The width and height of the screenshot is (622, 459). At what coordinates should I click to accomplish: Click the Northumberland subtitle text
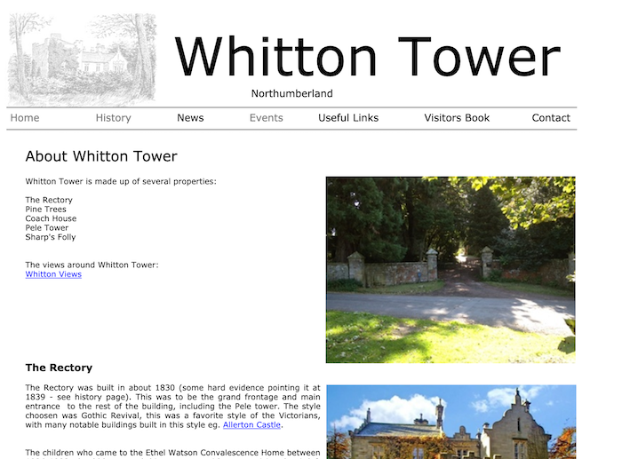point(291,94)
